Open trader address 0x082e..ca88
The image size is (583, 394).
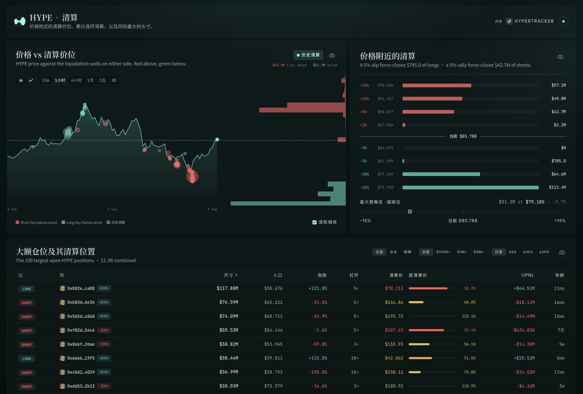click(x=81, y=288)
